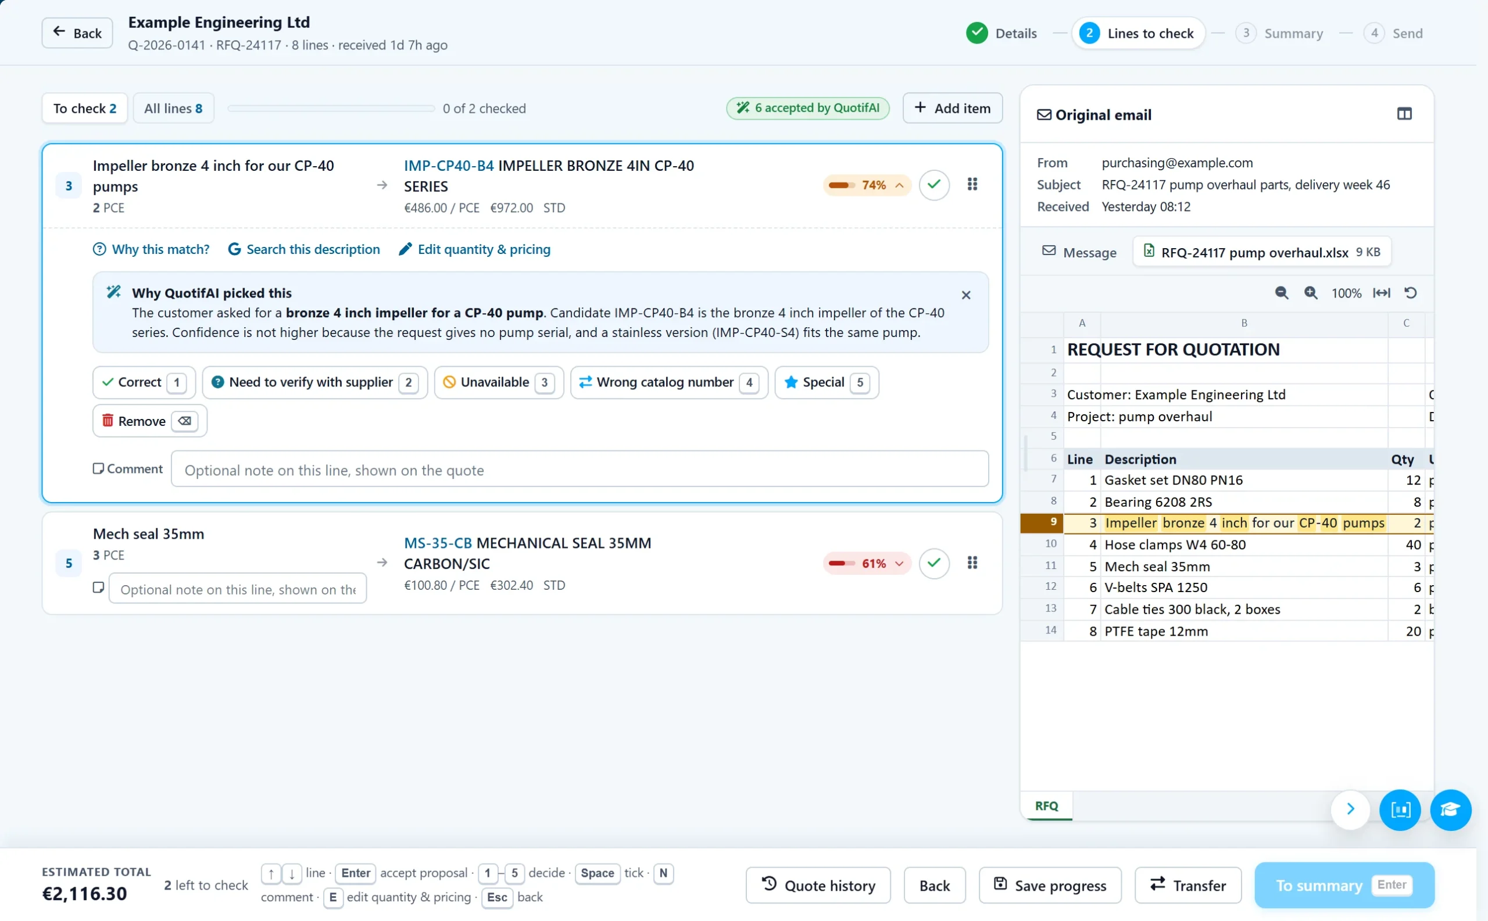Accept the MS-35-CB mechanical seal checkmark
This screenshot has width=1488, height=921.
[x=933, y=563]
